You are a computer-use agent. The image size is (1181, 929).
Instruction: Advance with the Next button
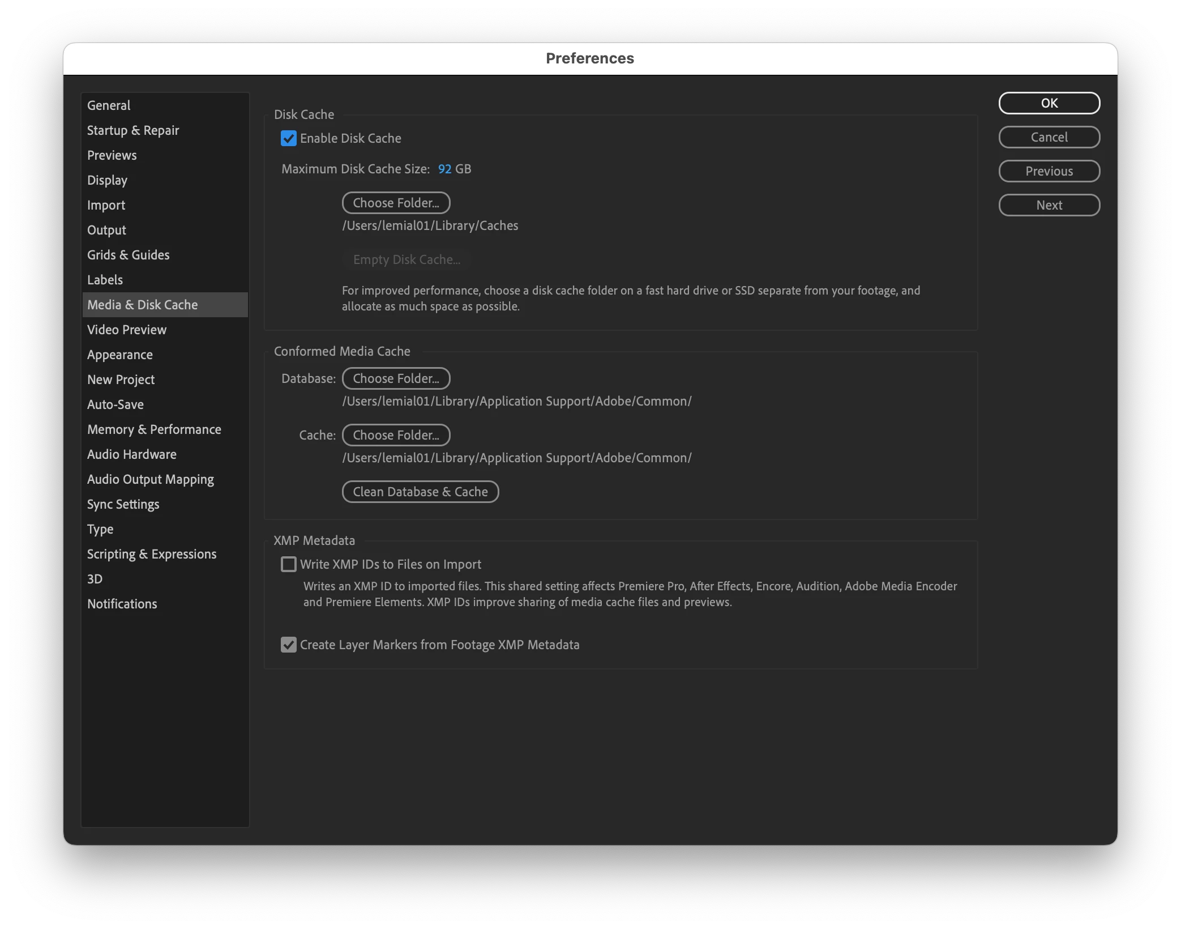(1049, 205)
